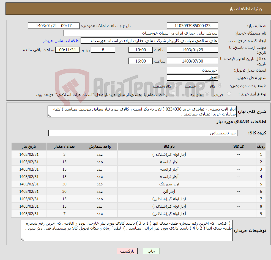This screenshot has width=271, height=260.
Task: Click آچار لوله گیر in row 8
Action: tap(169, 207)
